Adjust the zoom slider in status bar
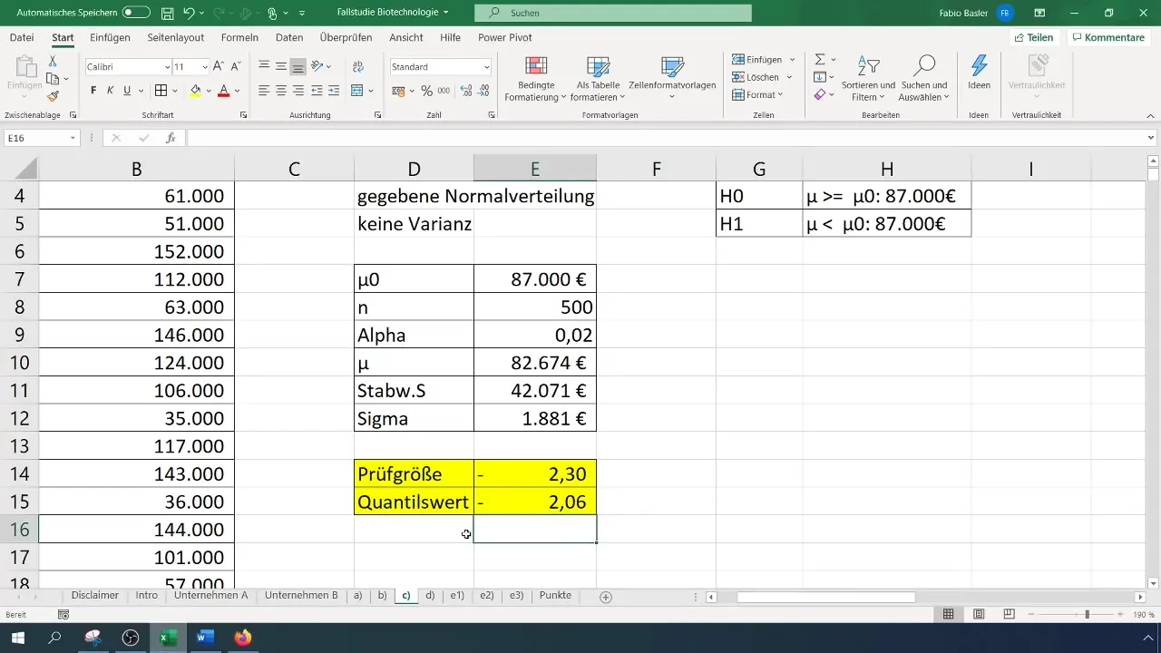Image resolution: width=1161 pixels, height=653 pixels. 1087,614
